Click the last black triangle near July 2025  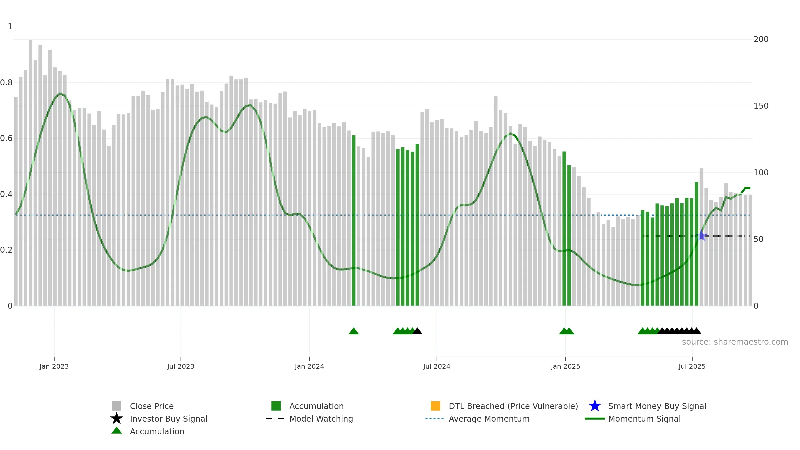pos(696,331)
